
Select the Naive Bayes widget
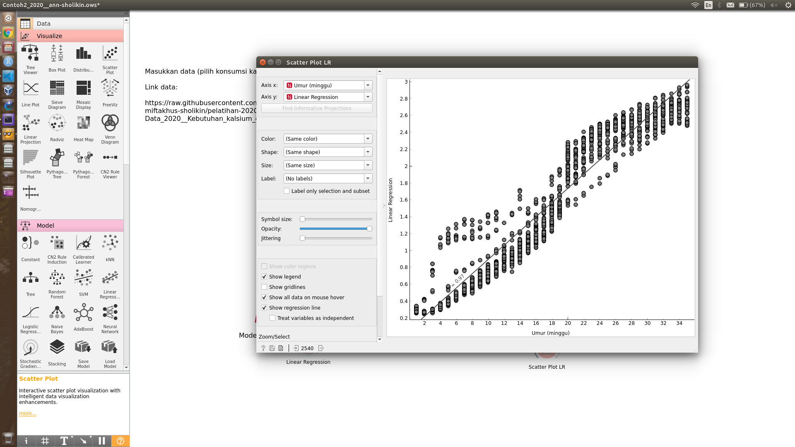57,318
